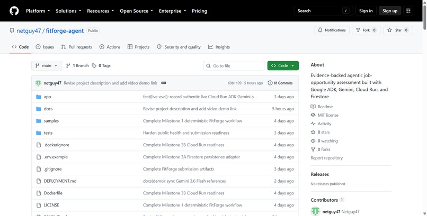
Task: Switch to the Projects tab
Action: click(x=139, y=47)
